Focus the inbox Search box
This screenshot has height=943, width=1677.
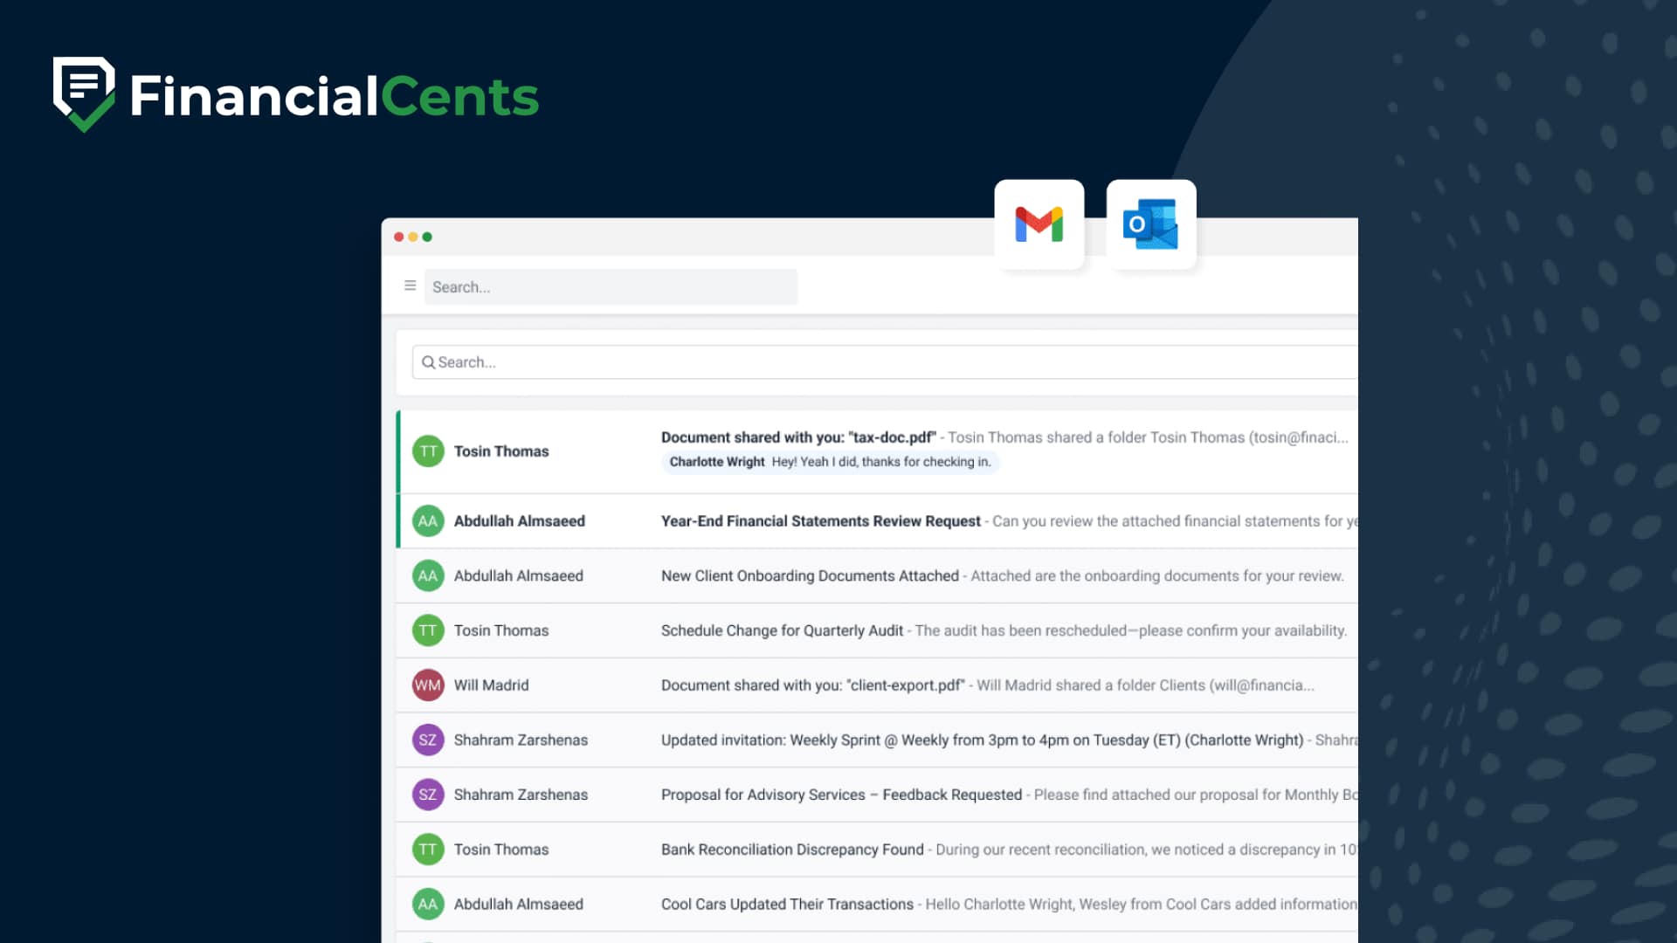pyautogui.click(x=885, y=362)
